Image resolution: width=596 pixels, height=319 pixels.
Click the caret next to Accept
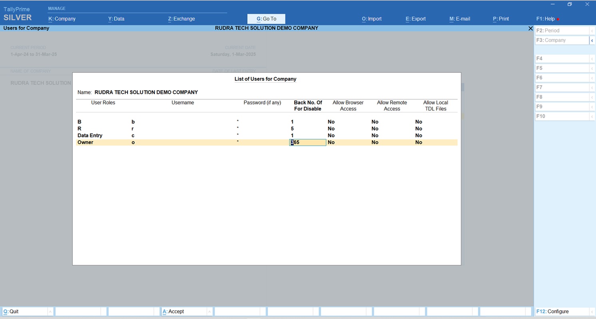(x=209, y=311)
